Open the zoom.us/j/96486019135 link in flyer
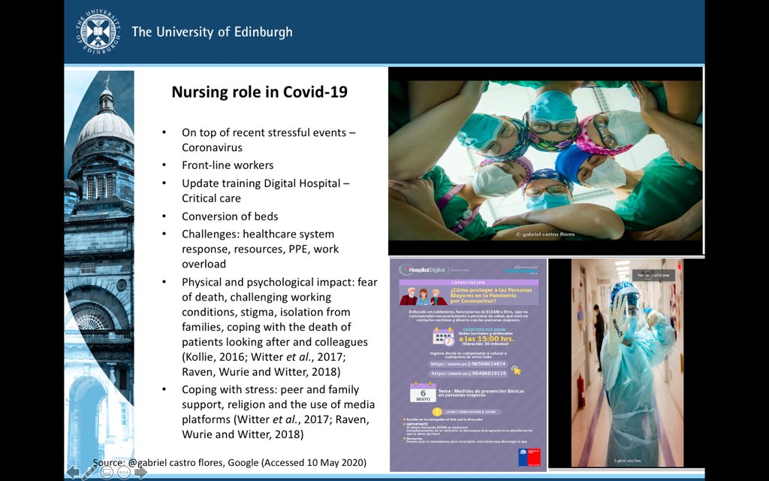The width and height of the screenshot is (769, 481). 468,374
